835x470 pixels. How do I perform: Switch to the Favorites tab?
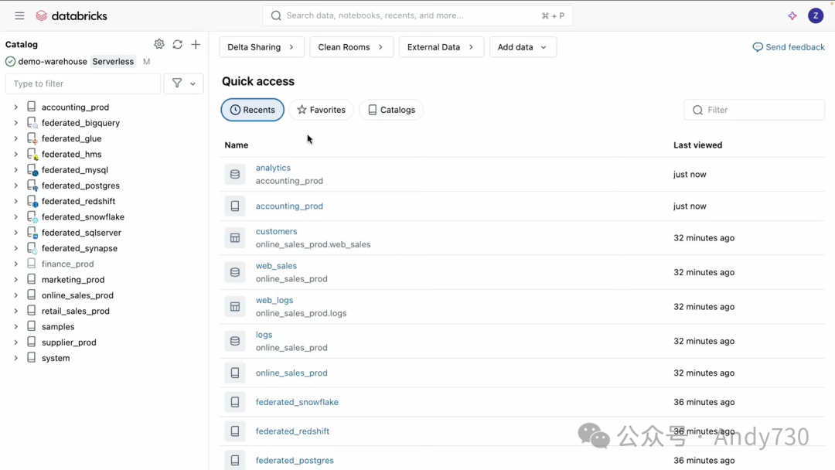321,110
